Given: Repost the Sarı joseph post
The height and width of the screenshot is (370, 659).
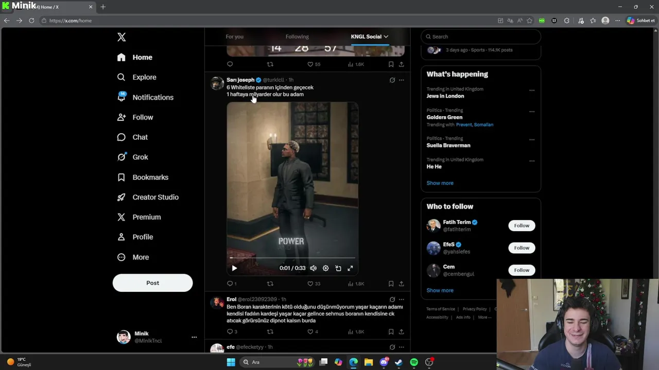Looking at the screenshot, I should 270,284.
